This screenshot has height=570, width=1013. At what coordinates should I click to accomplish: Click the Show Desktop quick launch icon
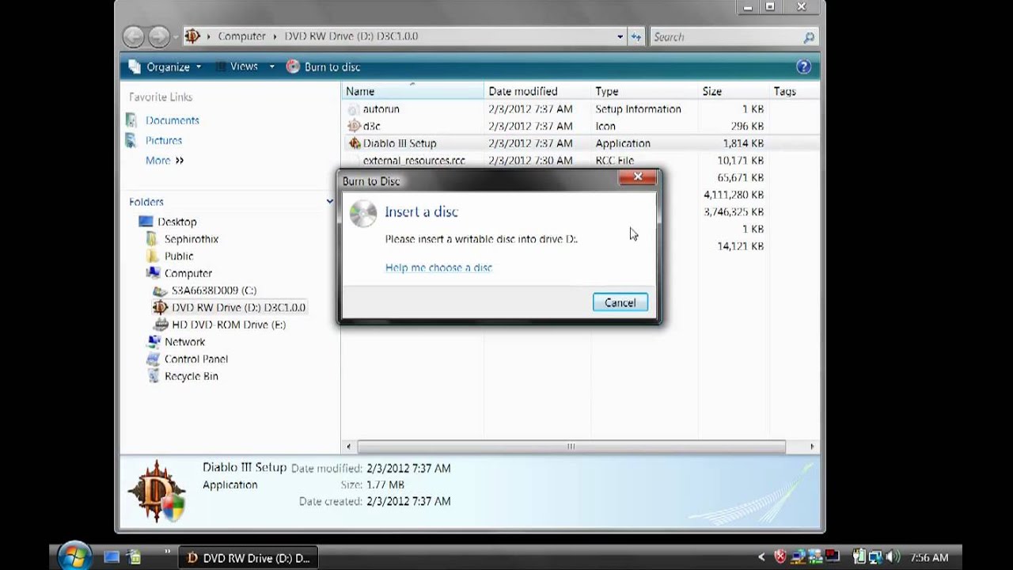tap(112, 557)
